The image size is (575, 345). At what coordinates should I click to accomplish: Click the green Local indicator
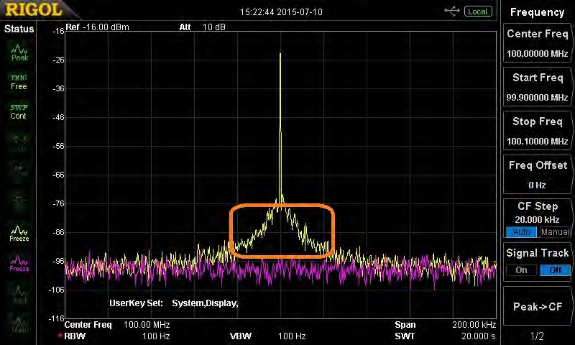[478, 11]
